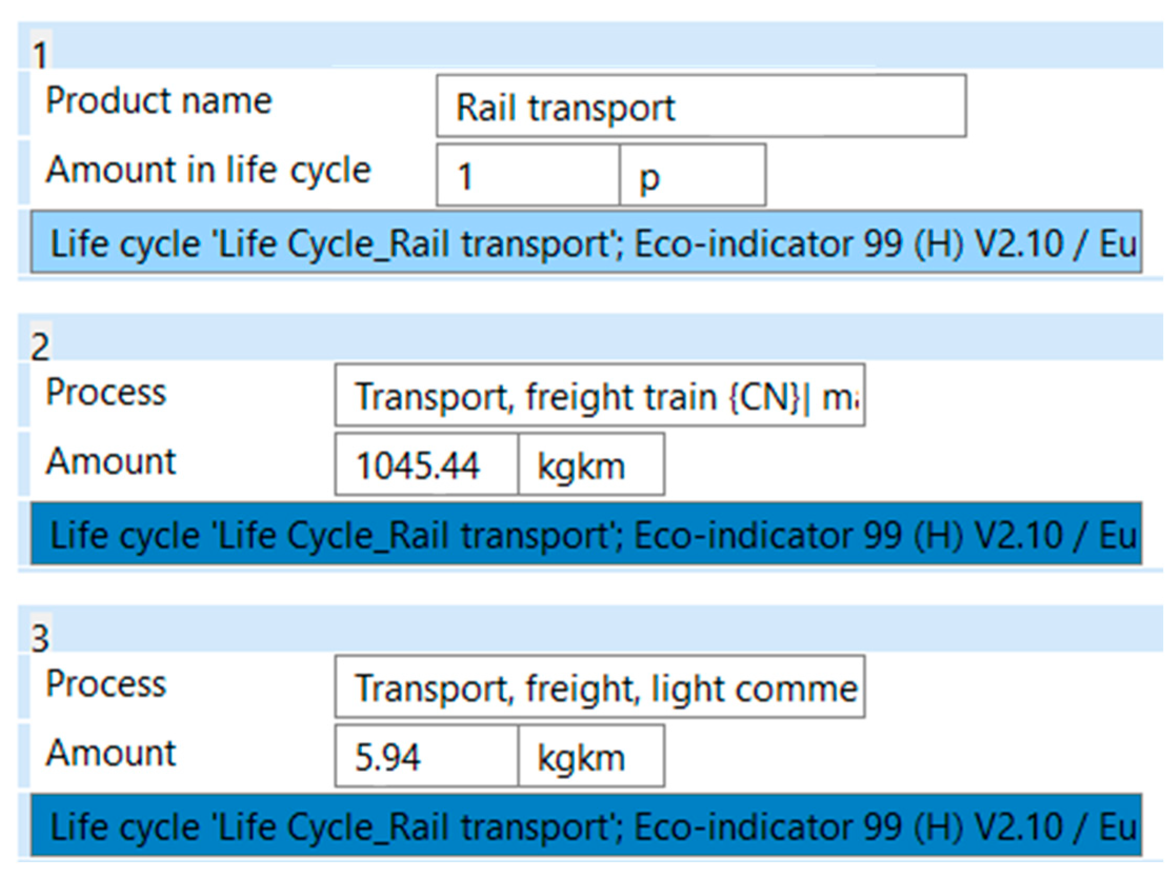This screenshot has width=1176, height=877.
Task: Select the light blue Life cycle bar in section 1
Action: tap(586, 242)
